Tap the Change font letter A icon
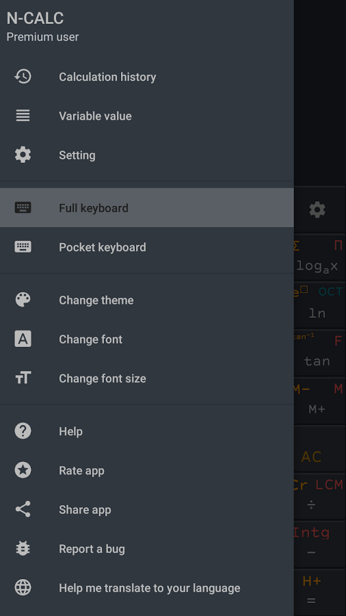 [x=23, y=339]
